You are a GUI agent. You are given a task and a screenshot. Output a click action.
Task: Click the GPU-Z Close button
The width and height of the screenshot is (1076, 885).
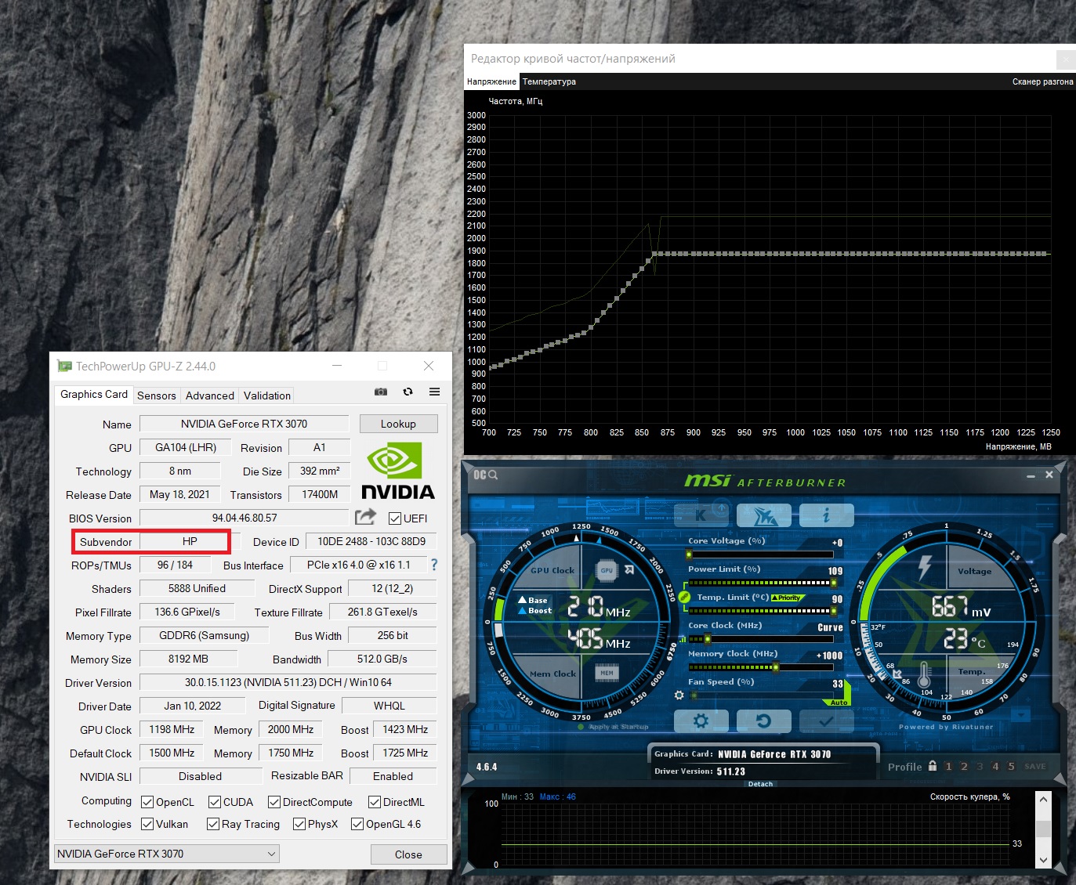point(408,854)
